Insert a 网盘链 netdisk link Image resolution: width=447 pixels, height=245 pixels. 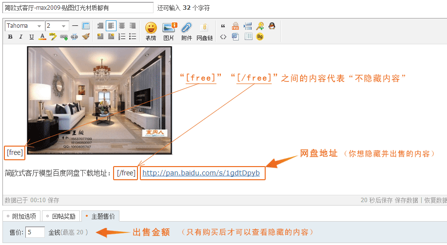click(204, 32)
